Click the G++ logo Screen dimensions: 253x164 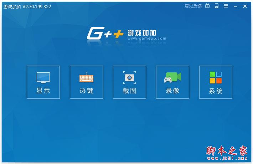pyautogui.click(x=105, y=33)
